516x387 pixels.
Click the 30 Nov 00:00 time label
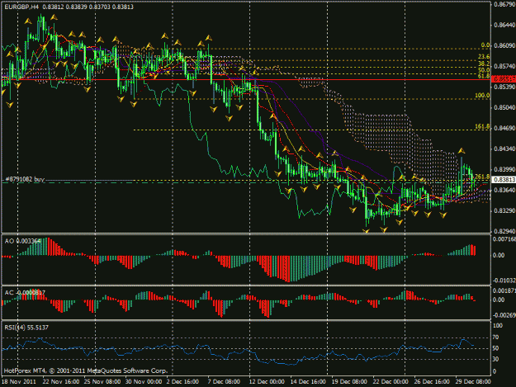pyautogui.click(x=144, y=382)
